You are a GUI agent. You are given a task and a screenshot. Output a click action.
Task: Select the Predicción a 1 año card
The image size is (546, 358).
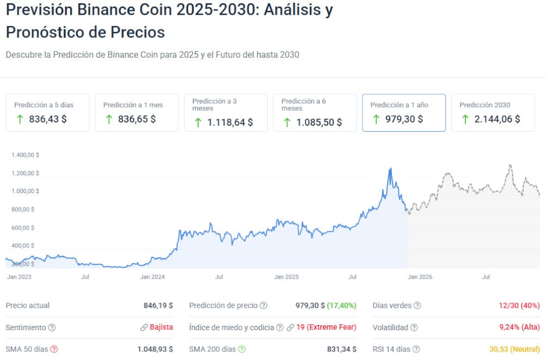coord(404,113)
